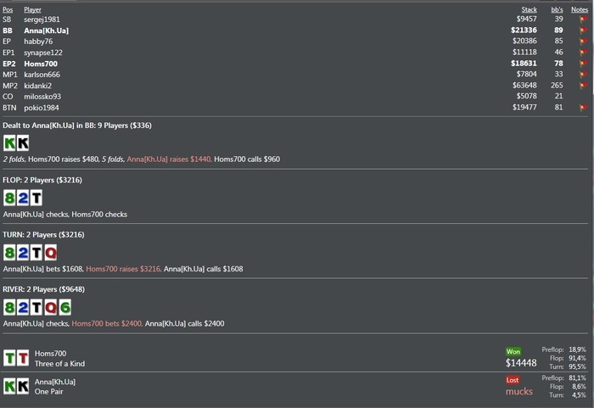Click habby76's notes flag icon
Viewport: 594px width, 408px height.
pos(583,41)
